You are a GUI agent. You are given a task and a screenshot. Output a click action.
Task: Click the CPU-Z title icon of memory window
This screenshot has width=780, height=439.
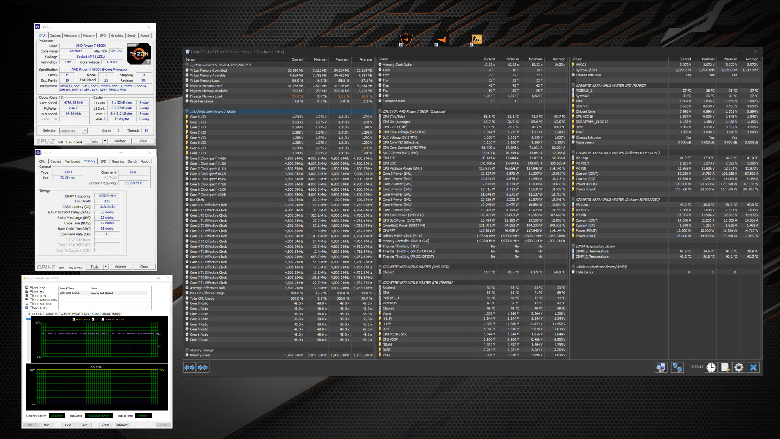pos(38,153)
